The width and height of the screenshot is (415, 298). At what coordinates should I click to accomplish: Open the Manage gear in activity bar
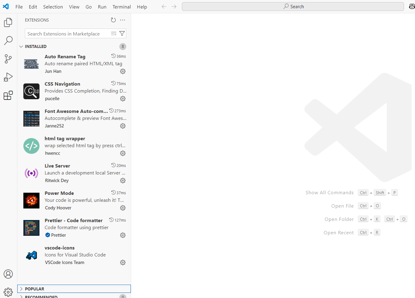point(8,292)
